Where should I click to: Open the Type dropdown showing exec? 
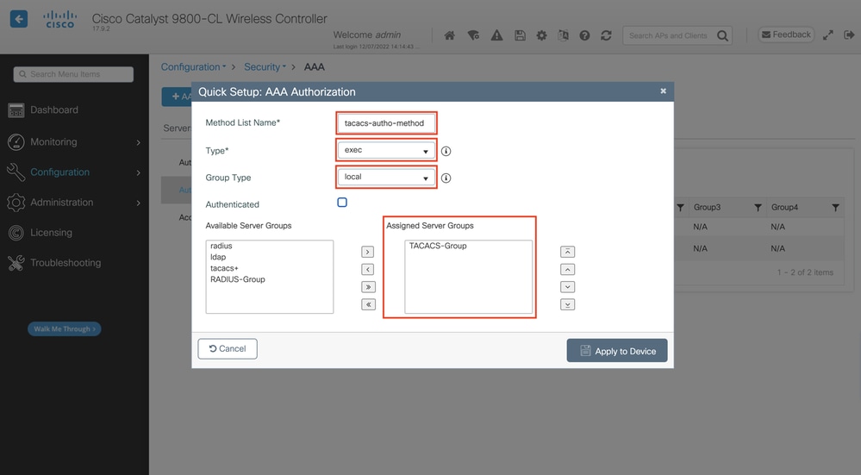click(x=386, y=150)
